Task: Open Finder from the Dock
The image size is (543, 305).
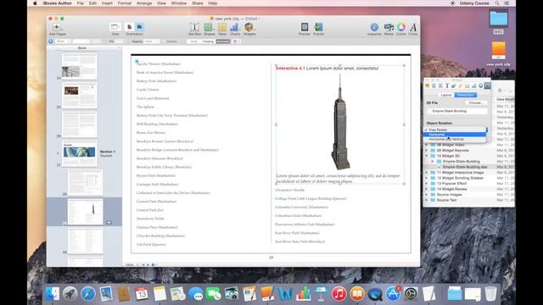Action: coord(53,294)
